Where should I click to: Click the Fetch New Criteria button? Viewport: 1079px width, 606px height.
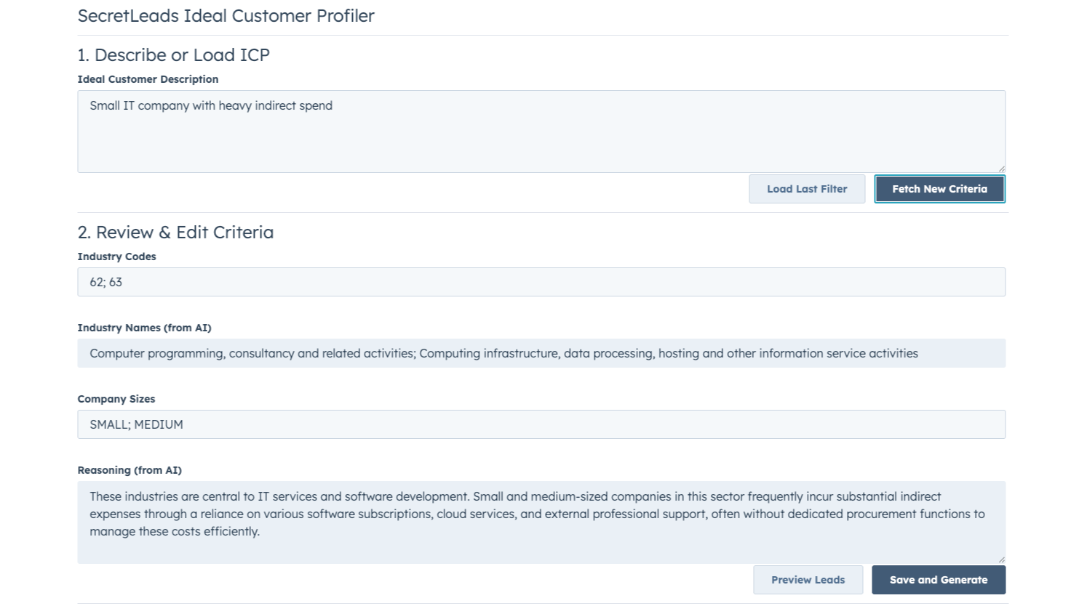(x=939, y=189)
